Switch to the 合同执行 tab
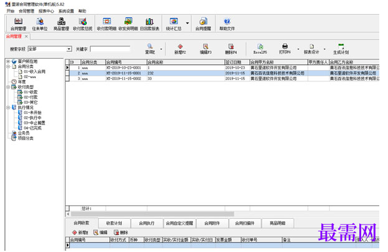 147,223
